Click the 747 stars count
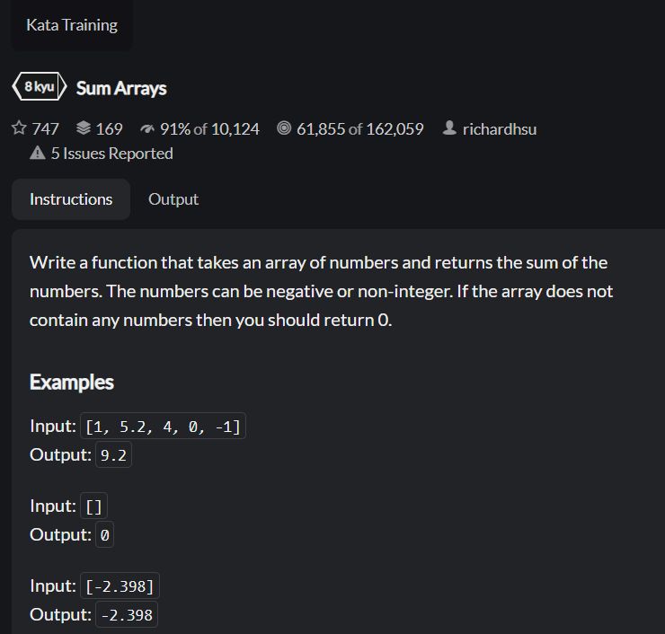The height and width of the screenshot is (634, 665). [45, 128]
